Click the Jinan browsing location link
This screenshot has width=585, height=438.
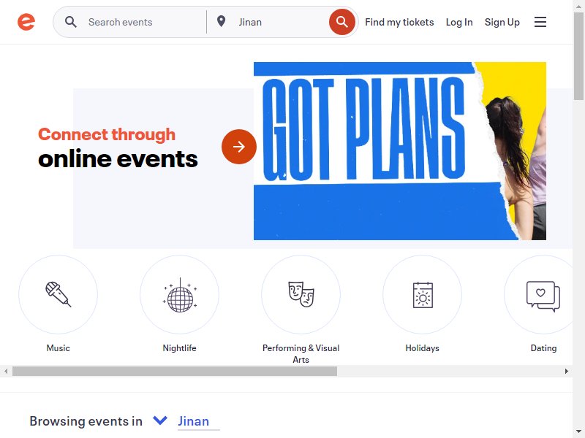pyautogui.click(x=193, y=421)
